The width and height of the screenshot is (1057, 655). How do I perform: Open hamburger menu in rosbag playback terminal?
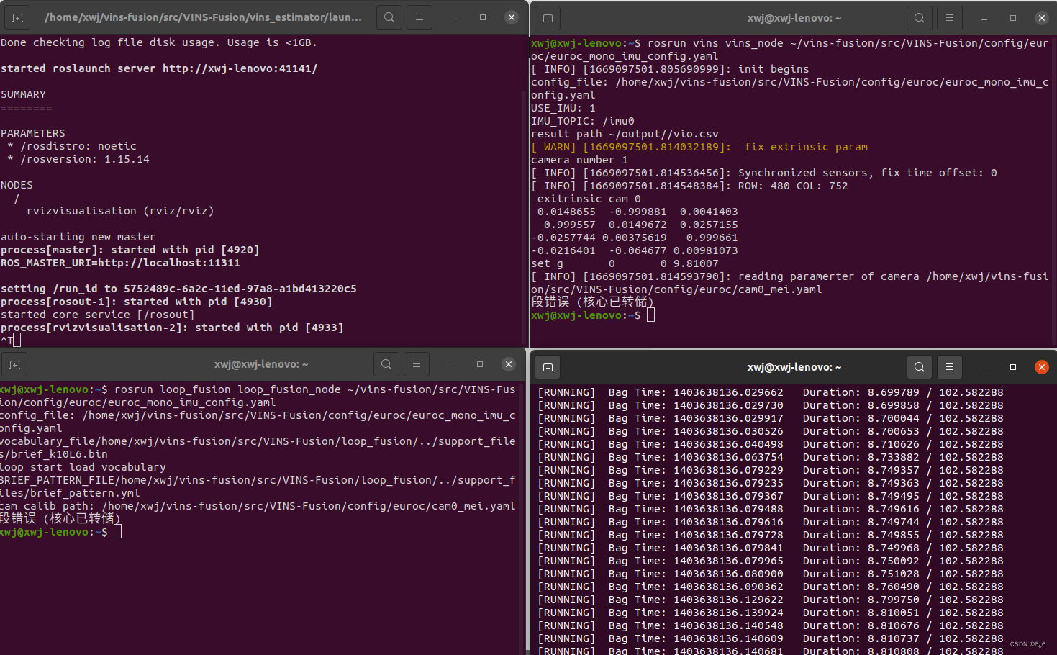point(950,367)
